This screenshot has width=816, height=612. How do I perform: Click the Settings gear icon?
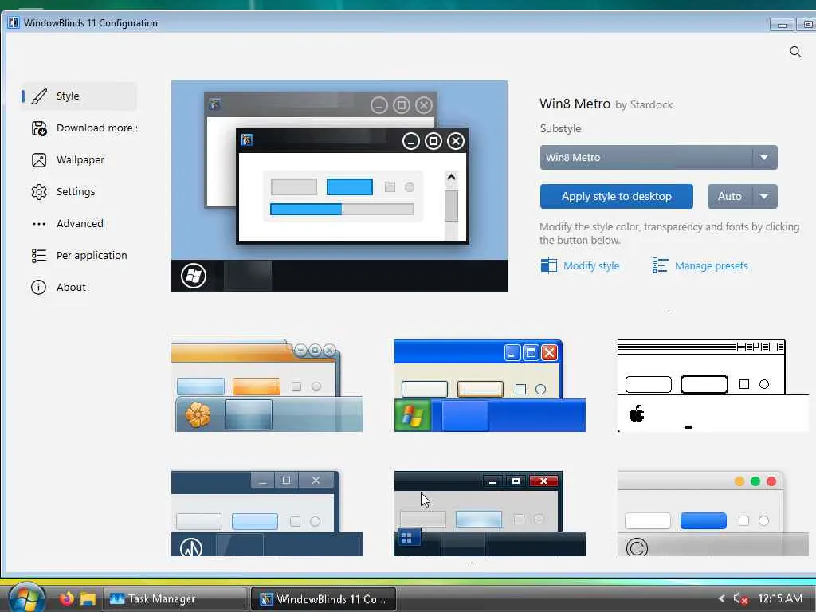click(39, 192)
